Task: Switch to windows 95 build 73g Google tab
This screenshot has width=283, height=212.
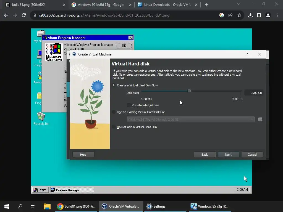Action: click(x=101, y=5)
